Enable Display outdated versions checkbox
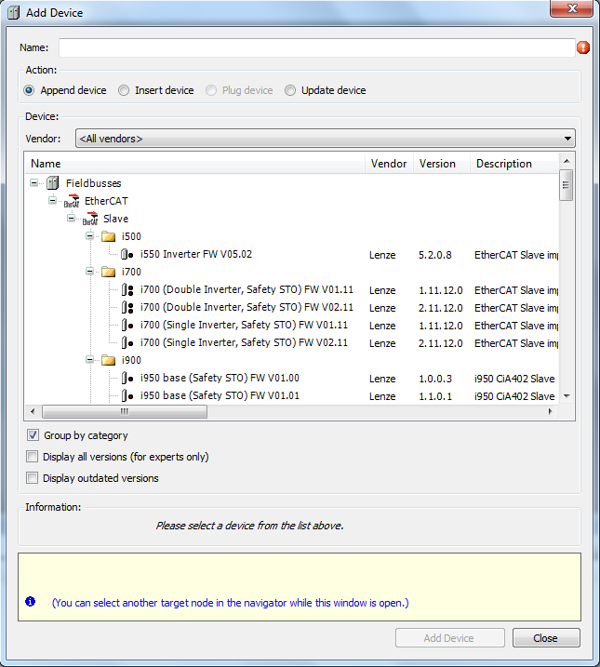 [x=33, y=478]
